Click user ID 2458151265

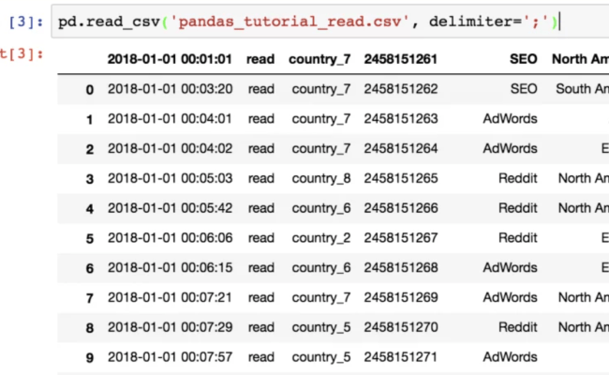tap(401, 178)
